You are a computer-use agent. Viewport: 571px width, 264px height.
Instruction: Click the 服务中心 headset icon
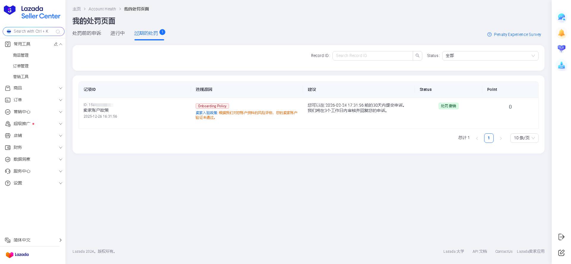8,171
